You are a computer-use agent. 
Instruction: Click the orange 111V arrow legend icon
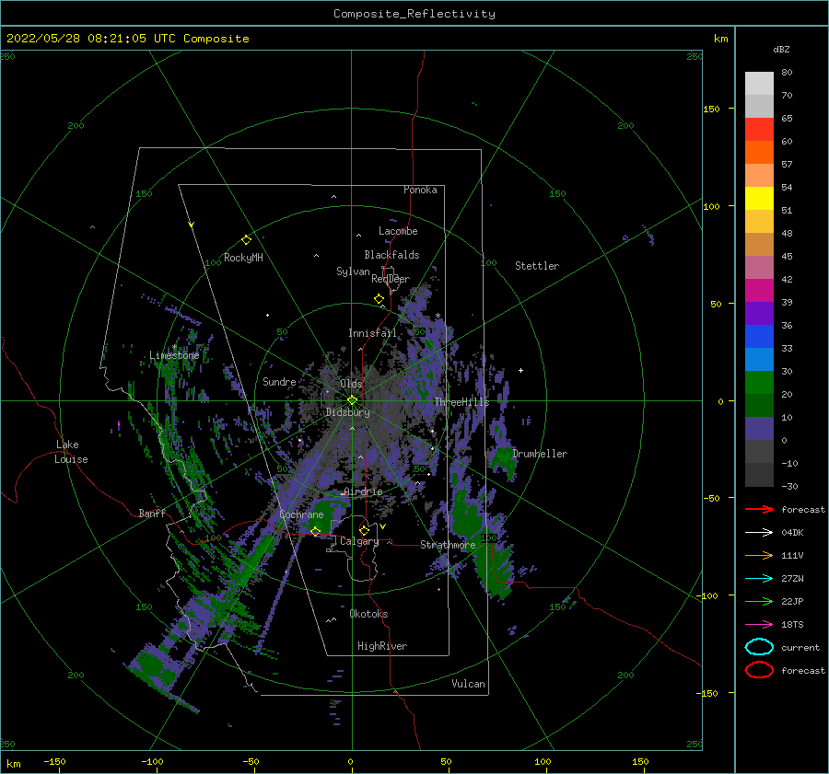(x=759, y=555)
